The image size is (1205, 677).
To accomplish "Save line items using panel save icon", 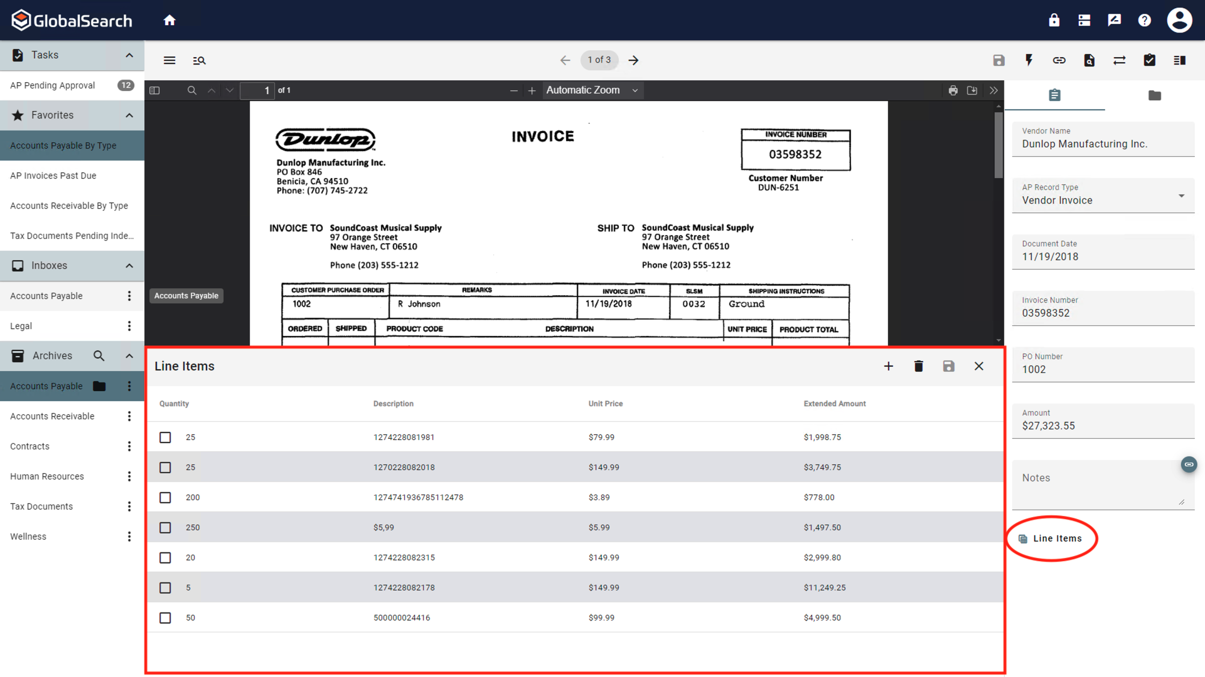I will 948,366.
